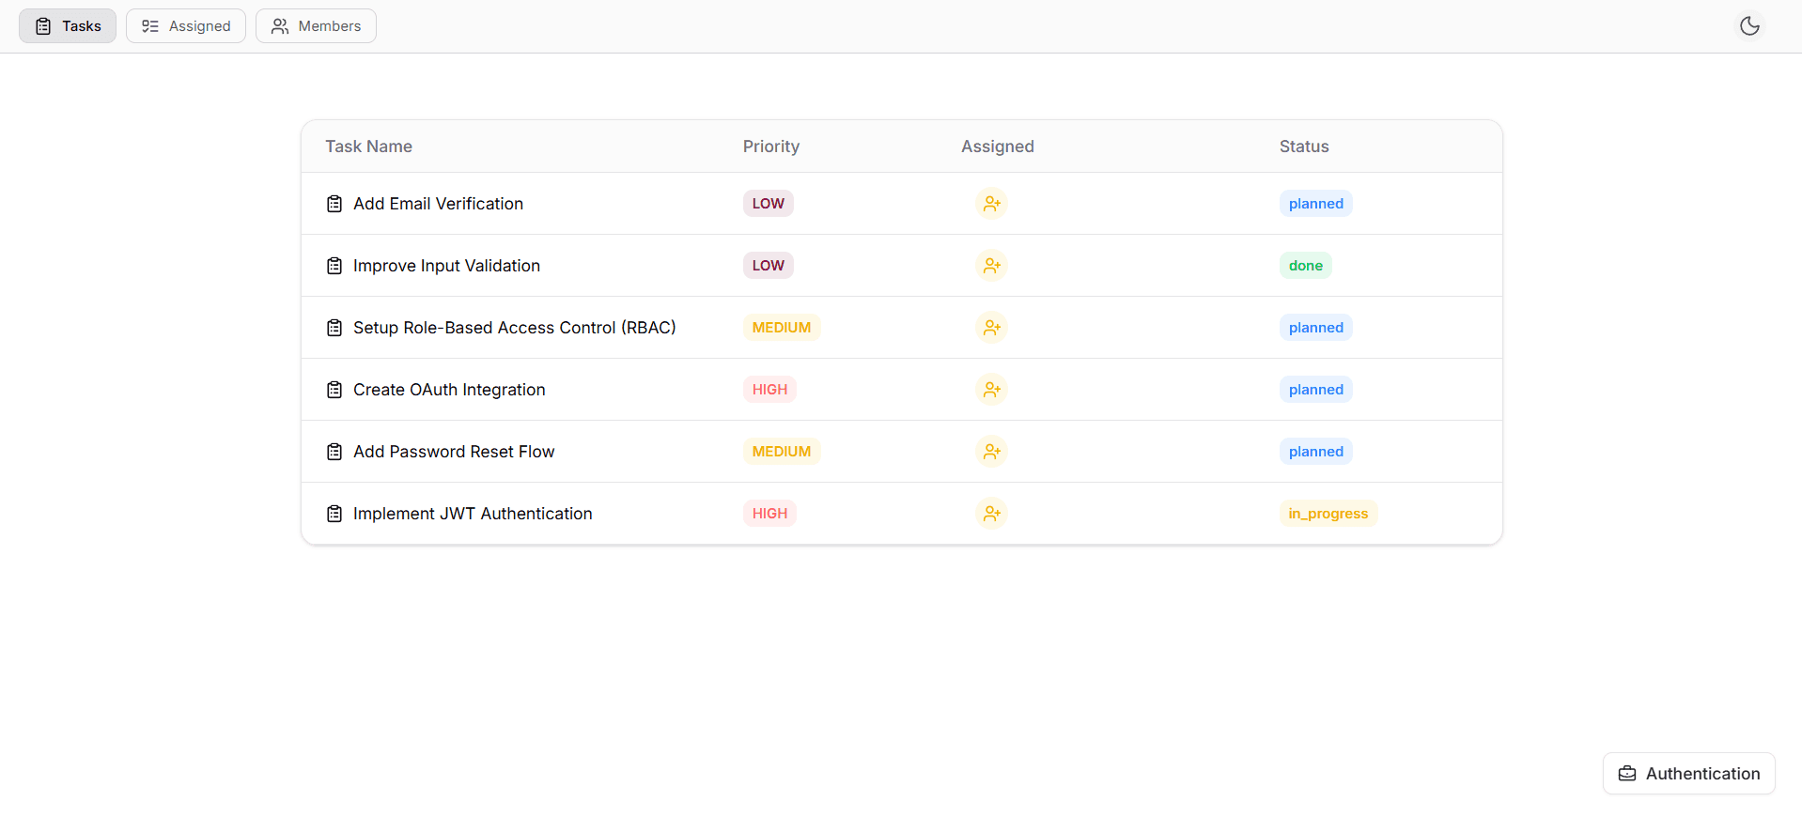1802x817 pixels.
Task: Assign a member to Add Email Verification
Action: tap(991, 204)
